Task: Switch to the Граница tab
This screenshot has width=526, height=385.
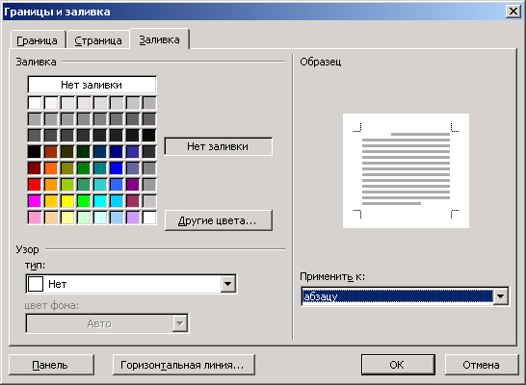Action: tap(38, 40)
